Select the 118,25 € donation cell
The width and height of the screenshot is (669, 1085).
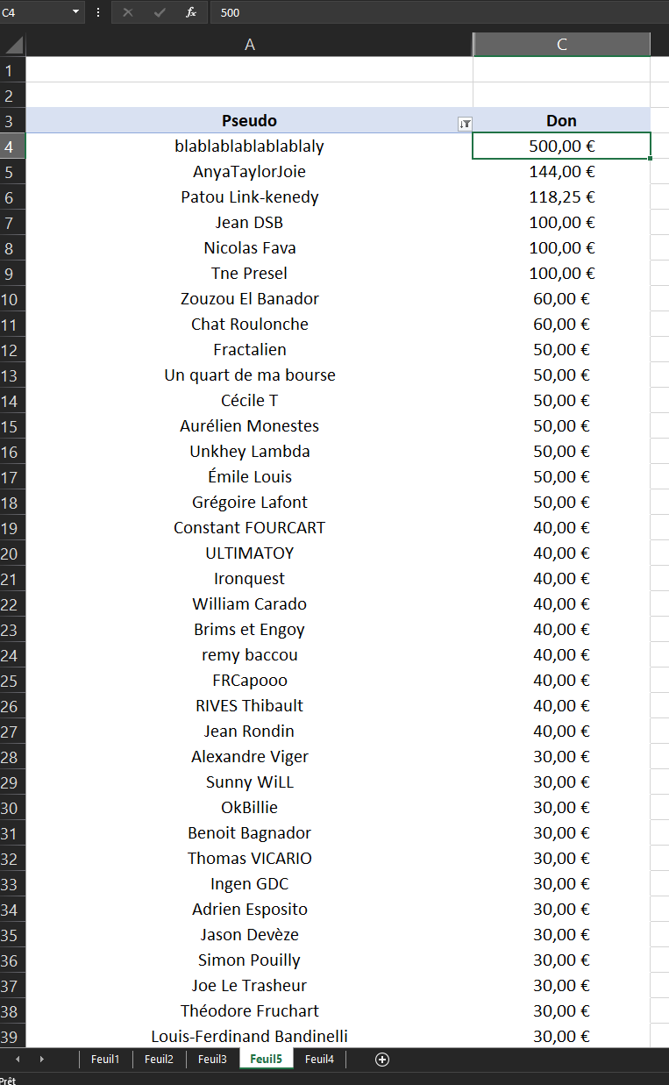click(x=562, y=196)
